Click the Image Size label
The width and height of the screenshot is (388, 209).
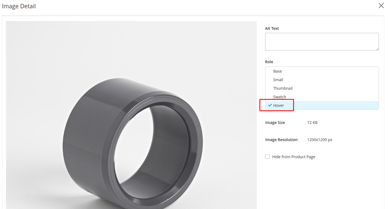tap(275, 123)
